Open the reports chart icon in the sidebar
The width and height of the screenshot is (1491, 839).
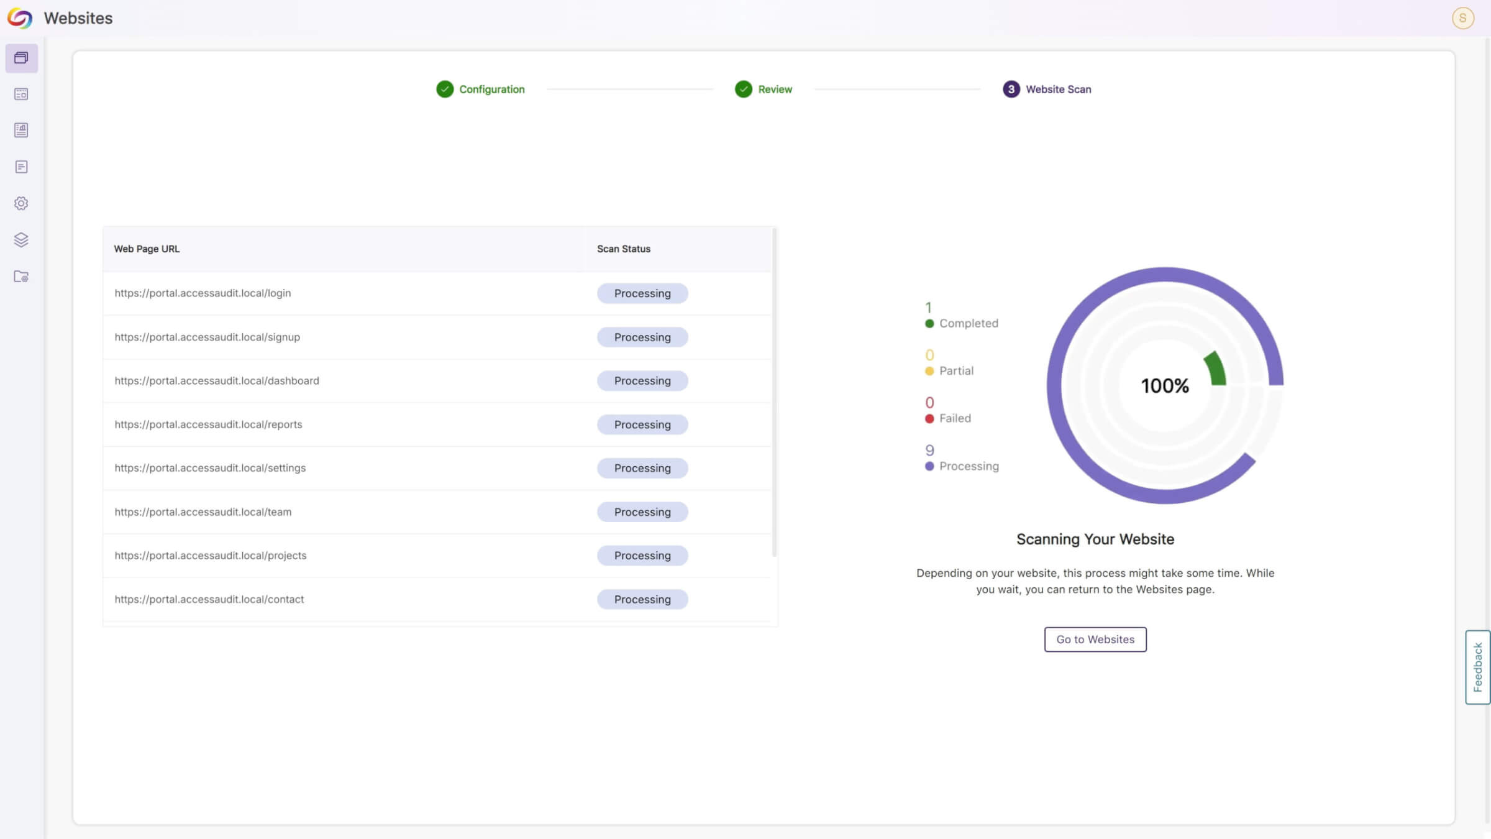(x=21, y=130)
